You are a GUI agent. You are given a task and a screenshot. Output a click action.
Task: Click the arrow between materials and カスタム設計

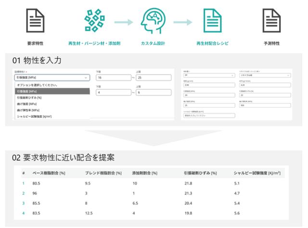[123, 22]
